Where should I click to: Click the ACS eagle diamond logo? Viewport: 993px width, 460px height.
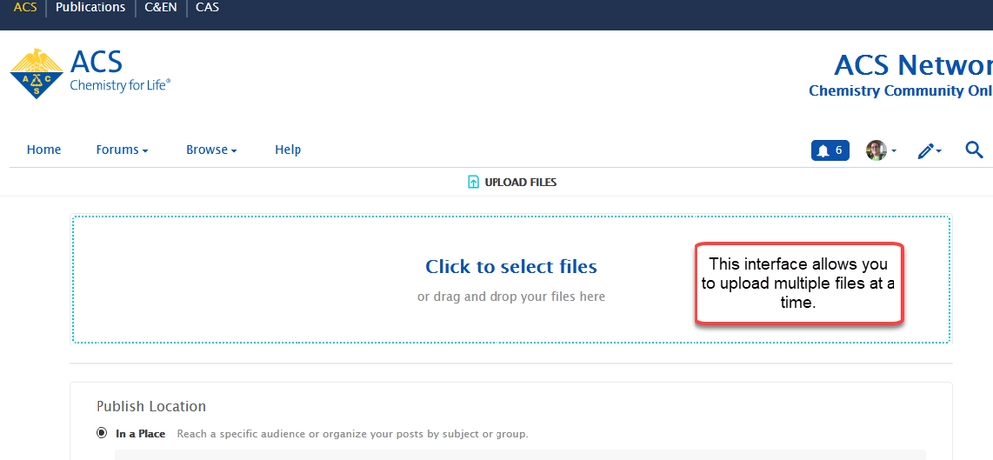[35, 74]
